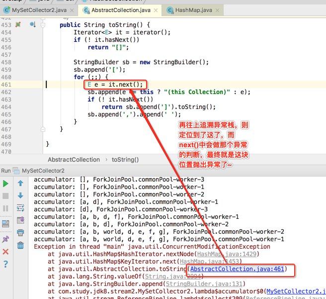Switch to HashMap.java tab
326x299 pixels.
tap(193, 10)
